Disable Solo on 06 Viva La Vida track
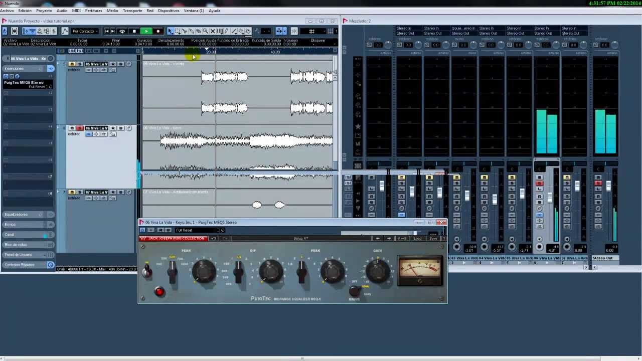This screenshot has width=642, height=361. pos(79,128)
